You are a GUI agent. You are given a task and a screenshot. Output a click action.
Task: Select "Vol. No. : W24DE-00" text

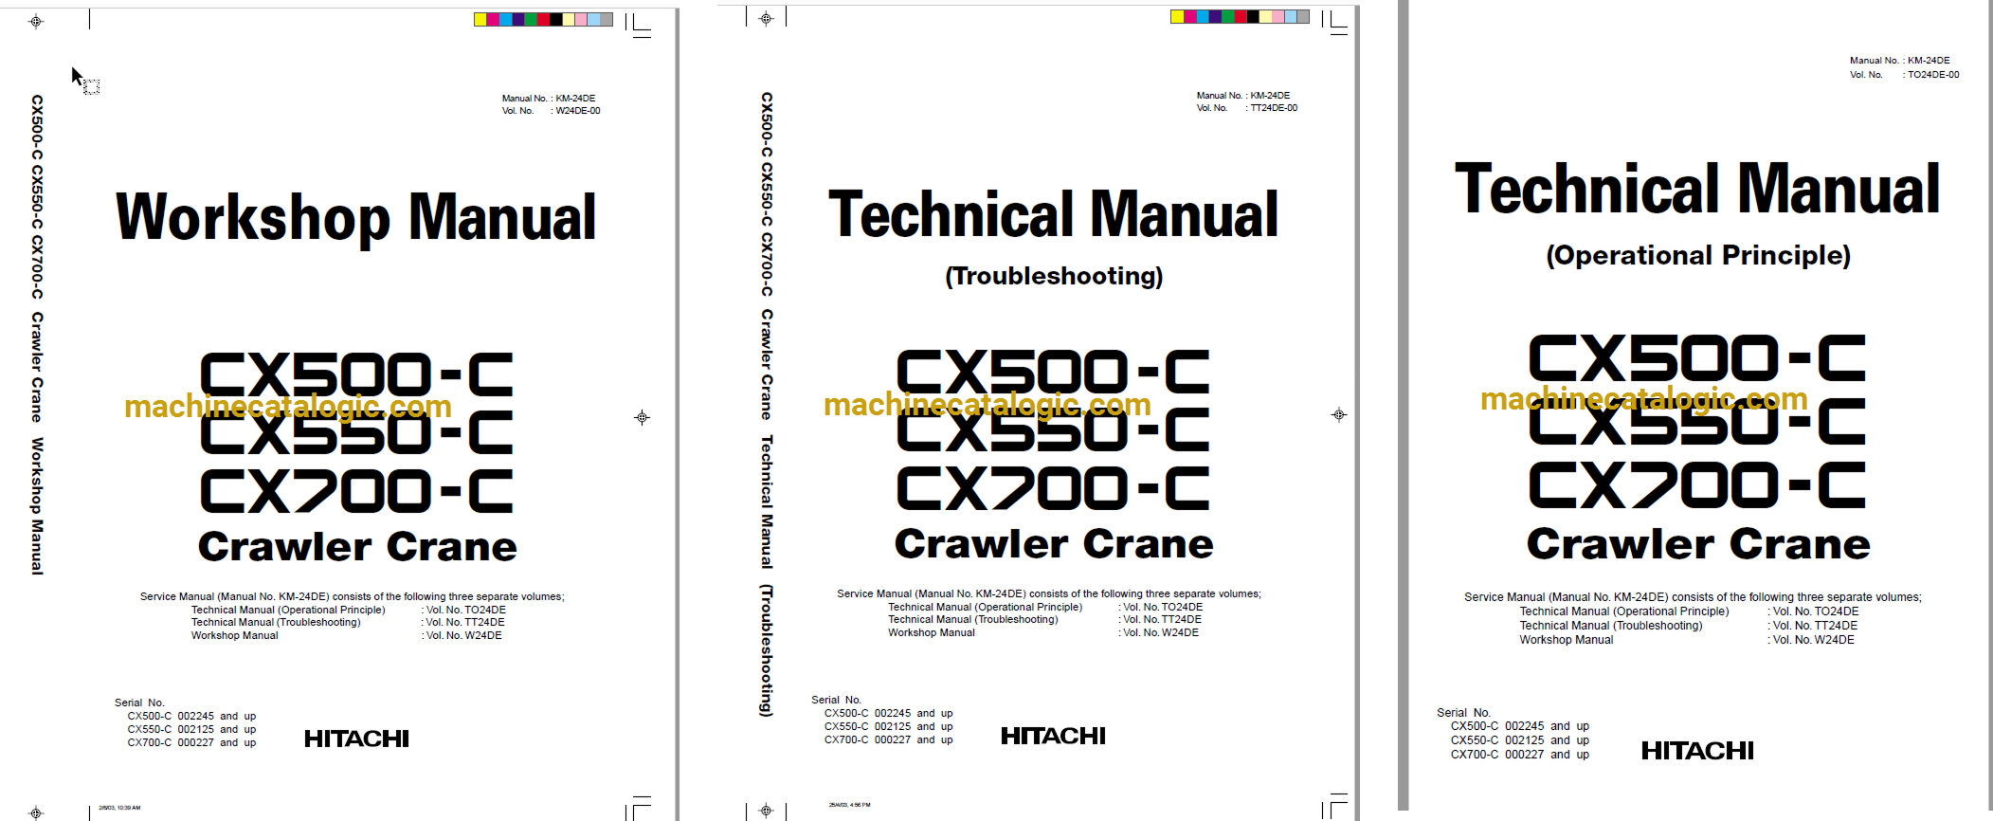pos(551,111)
